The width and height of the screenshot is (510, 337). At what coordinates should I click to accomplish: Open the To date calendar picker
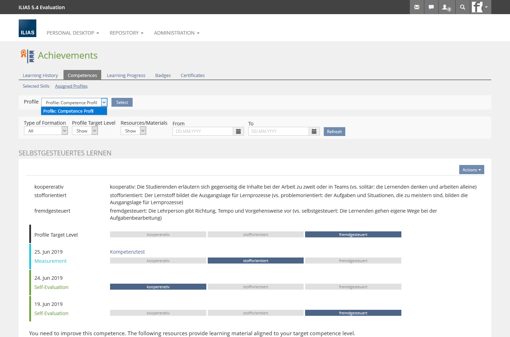(314, 131)
